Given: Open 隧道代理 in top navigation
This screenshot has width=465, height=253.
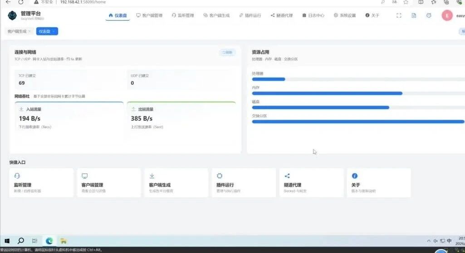Looking at the screenshot, I should point(281,15).
